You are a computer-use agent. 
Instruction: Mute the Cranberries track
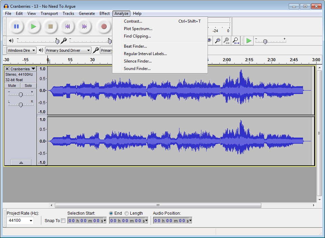12,86
